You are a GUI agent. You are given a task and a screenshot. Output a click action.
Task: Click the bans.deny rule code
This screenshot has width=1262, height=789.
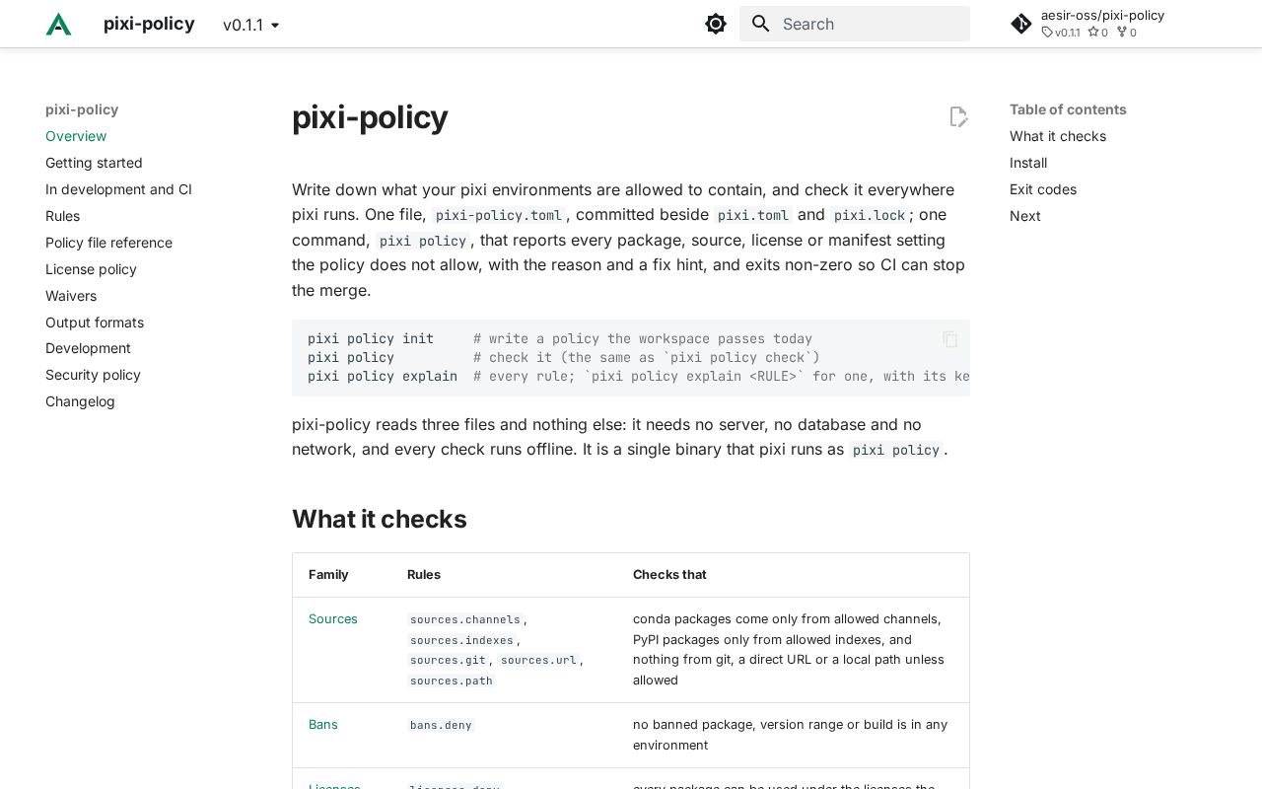(x=442, y=725)
